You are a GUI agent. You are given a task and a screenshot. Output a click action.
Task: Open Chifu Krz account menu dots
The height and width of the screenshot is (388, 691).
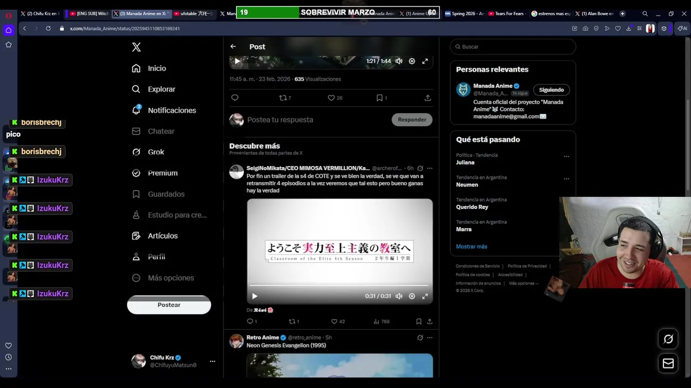click(x=212, y=361)
